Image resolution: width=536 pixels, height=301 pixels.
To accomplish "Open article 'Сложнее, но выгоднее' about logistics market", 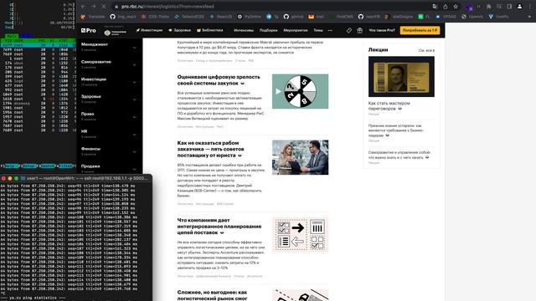I will 212,295.
